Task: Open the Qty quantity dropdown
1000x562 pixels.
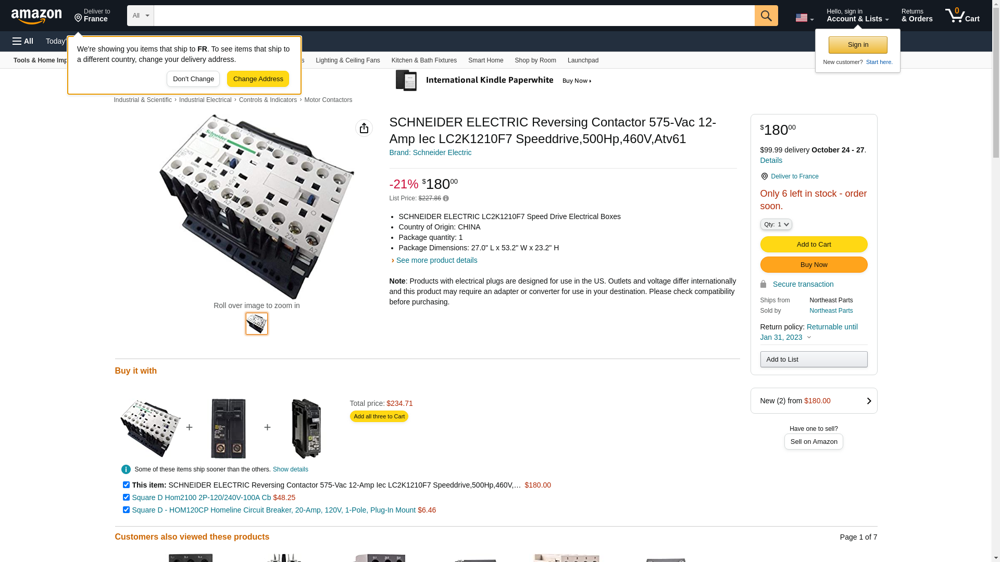Action: pyautogui.click(x=776, y=224)
